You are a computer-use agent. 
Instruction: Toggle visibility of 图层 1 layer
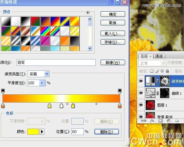pyautogui.click(x=141, y=105)
